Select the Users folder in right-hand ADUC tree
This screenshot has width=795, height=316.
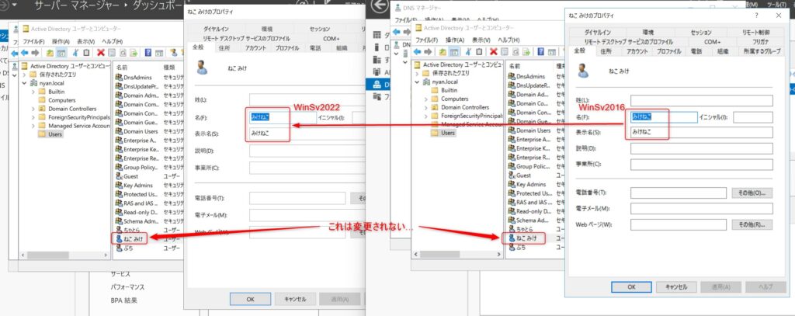pyautogui.click(x=447, y=133)
